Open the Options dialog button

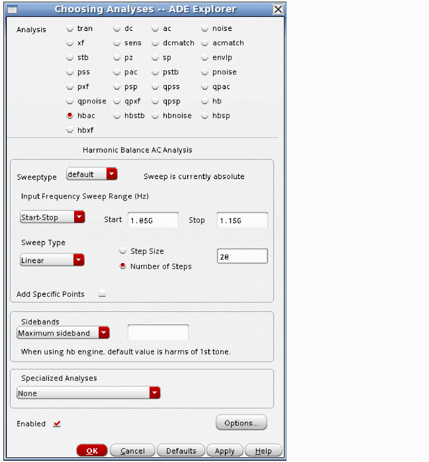point(241,423)
